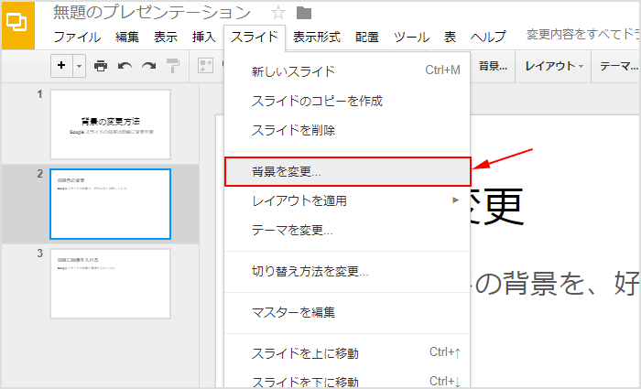The width and height of the screenshot is (641, 389).
Task: Star the untitled presentation
Action: point(278,13)
